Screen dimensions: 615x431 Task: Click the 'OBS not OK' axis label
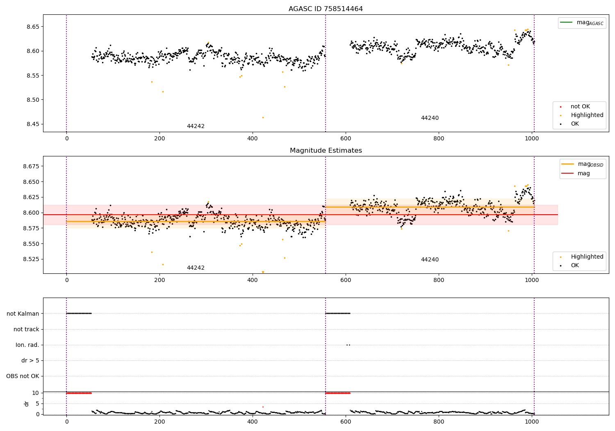pyautogui.click(x=23, y=376)
